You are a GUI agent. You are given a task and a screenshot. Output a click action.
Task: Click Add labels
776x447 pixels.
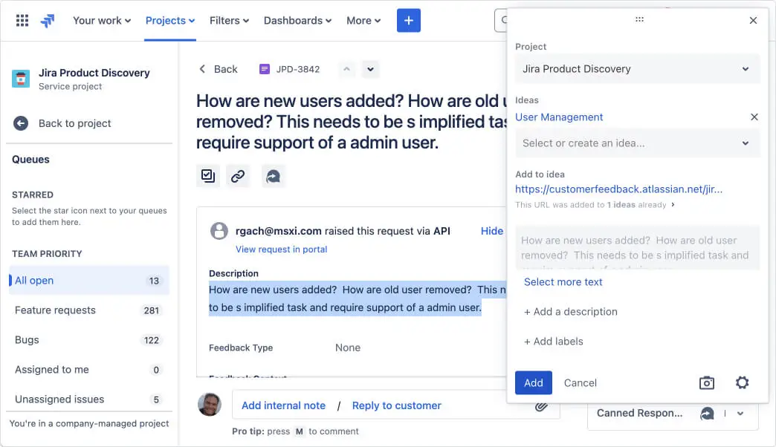[x=553, y=341]
